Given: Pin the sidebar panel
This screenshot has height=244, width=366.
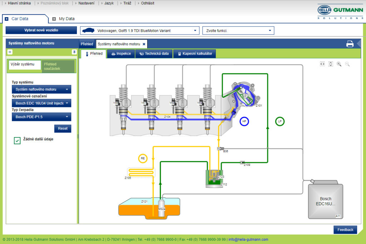Looking at the screenshot, I should [74, 52].
